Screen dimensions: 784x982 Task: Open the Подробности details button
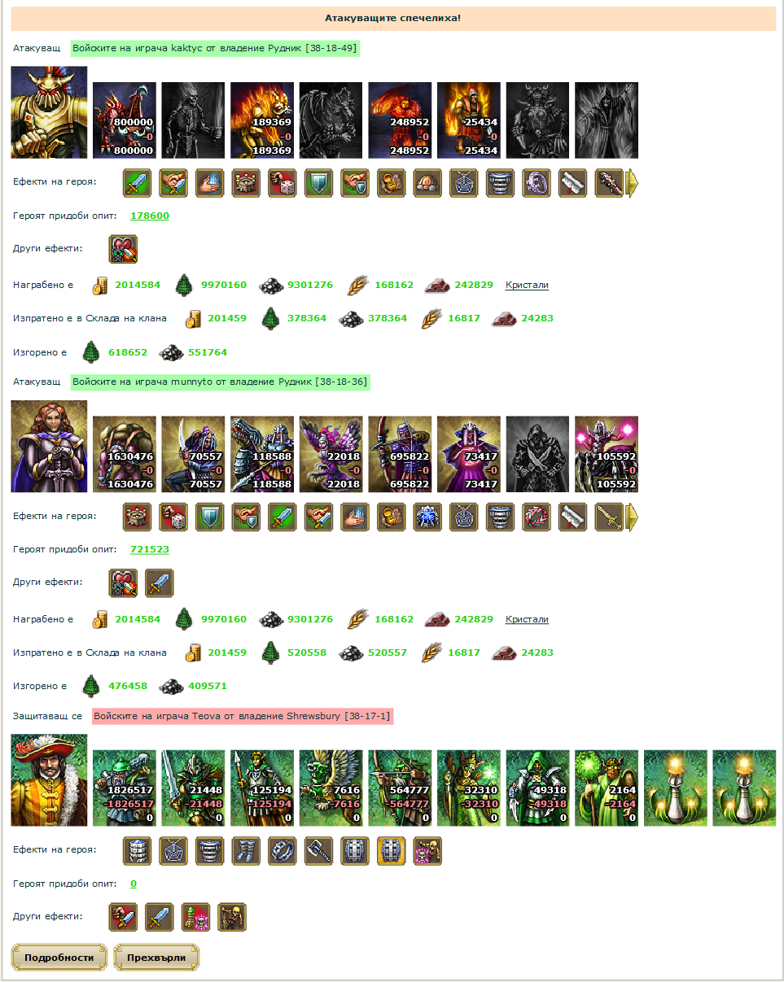[x=59, y=958]
